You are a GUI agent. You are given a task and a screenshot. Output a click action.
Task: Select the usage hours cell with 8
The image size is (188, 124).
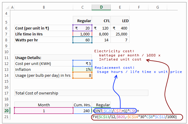tap(82, 75)
